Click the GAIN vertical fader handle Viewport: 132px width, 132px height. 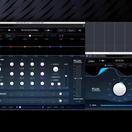(66, 76)
